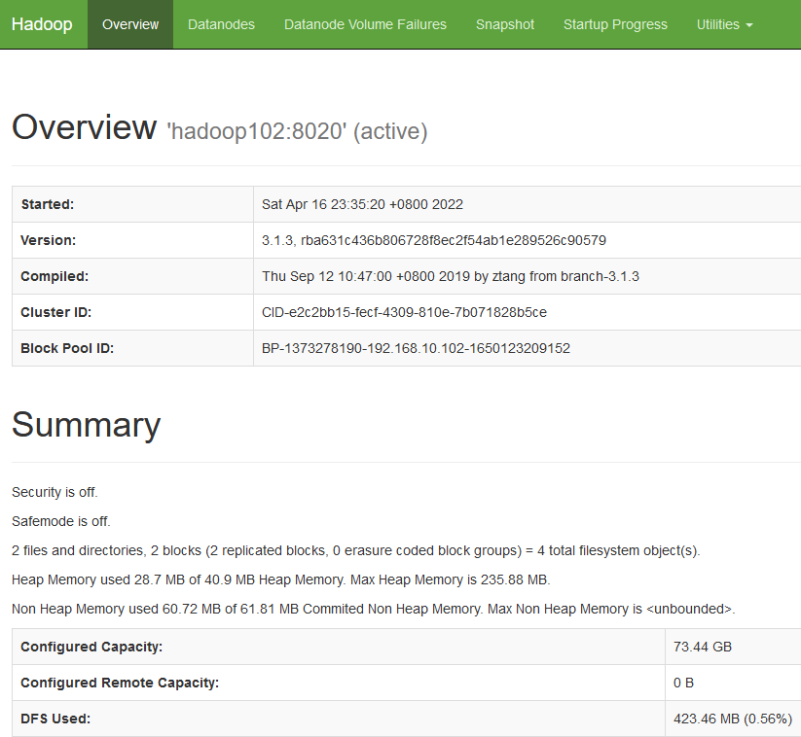Select the 0 B remote capacity value
Image resolution: width=801 pixels, height=737 pixels.
[x=683, y=683]
